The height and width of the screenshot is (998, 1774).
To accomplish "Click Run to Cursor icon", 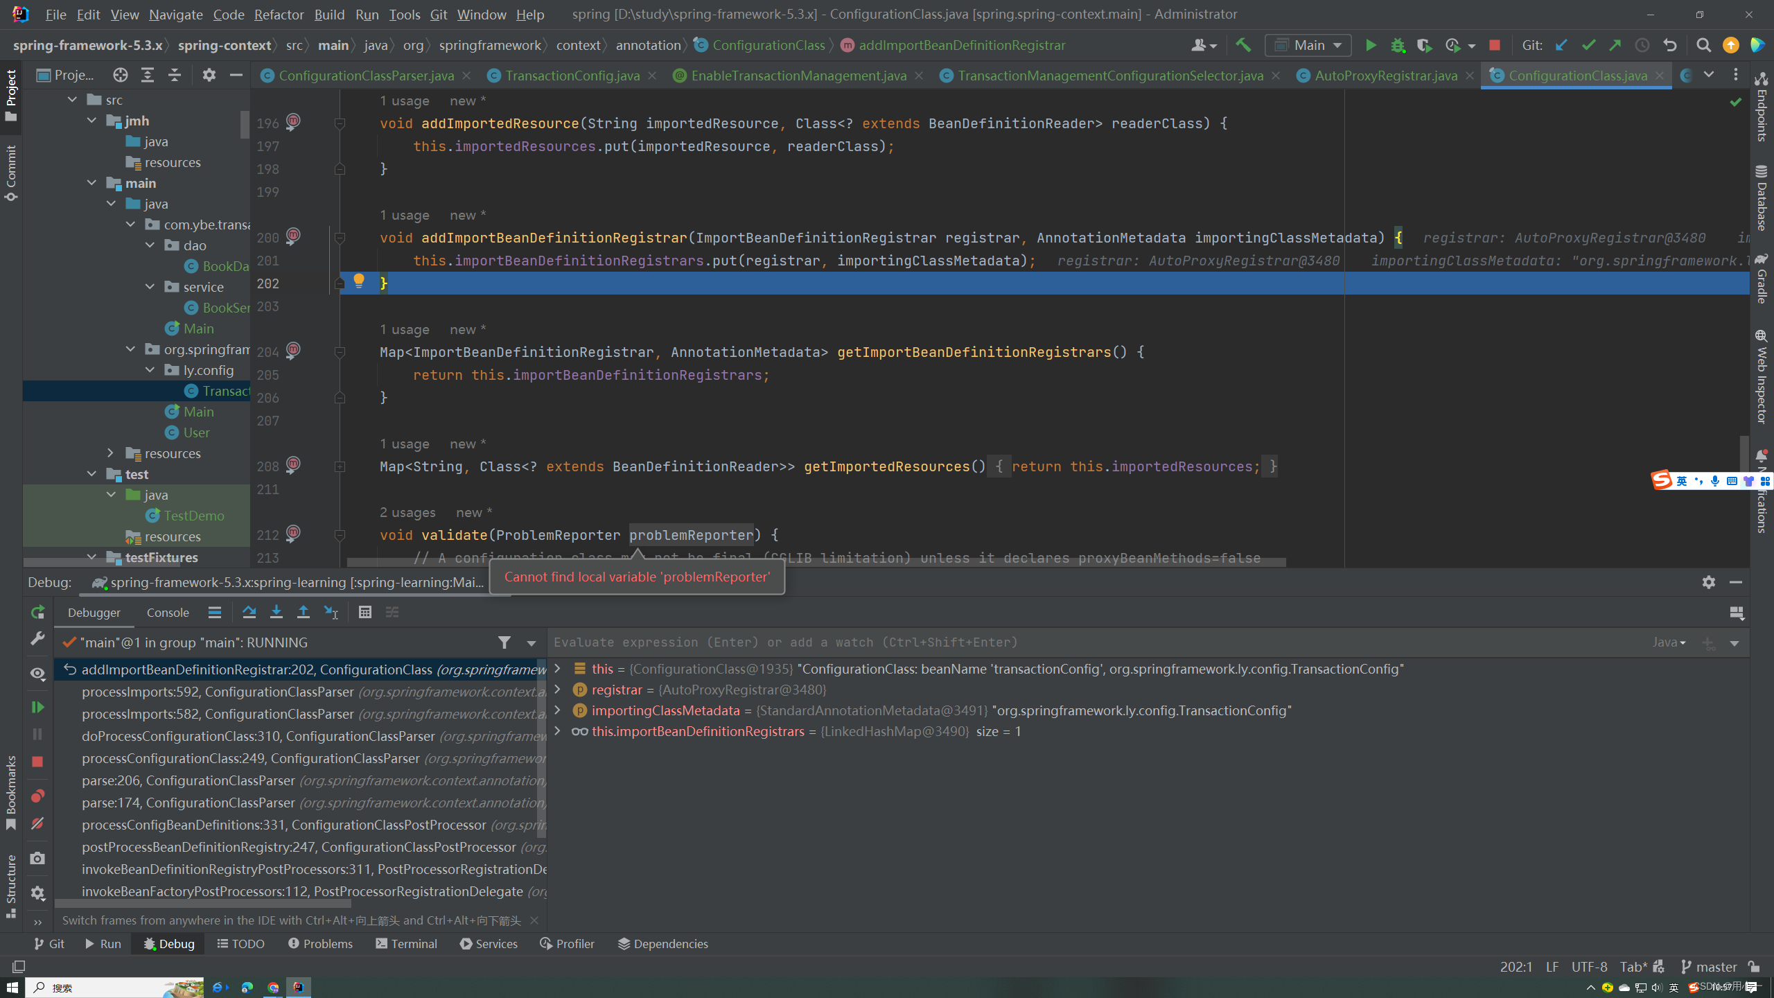I will point(331,612).
